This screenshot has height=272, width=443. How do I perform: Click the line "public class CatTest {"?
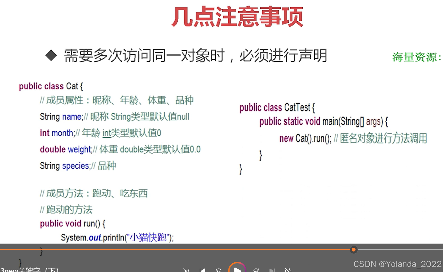pos(277,108)
